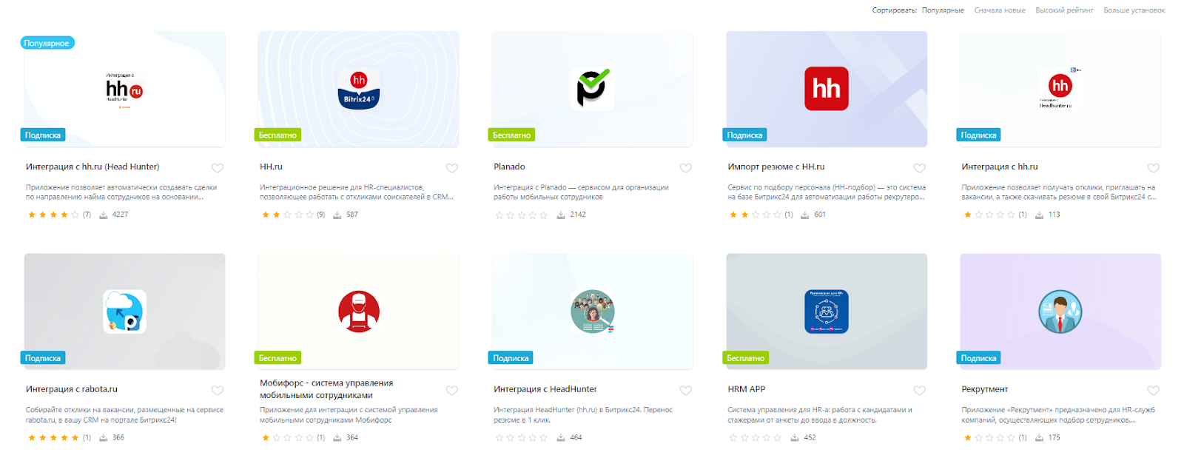Open the Интеграция с HeadHunter circular thumbnail
The width and height of the screenshot is (1184, 461).
click(x=593, y=312)
